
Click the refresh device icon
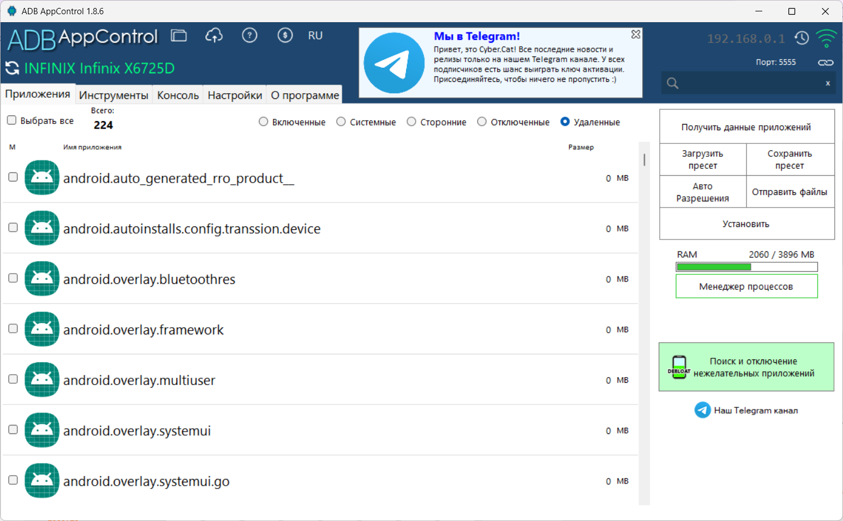pos(13,68)
